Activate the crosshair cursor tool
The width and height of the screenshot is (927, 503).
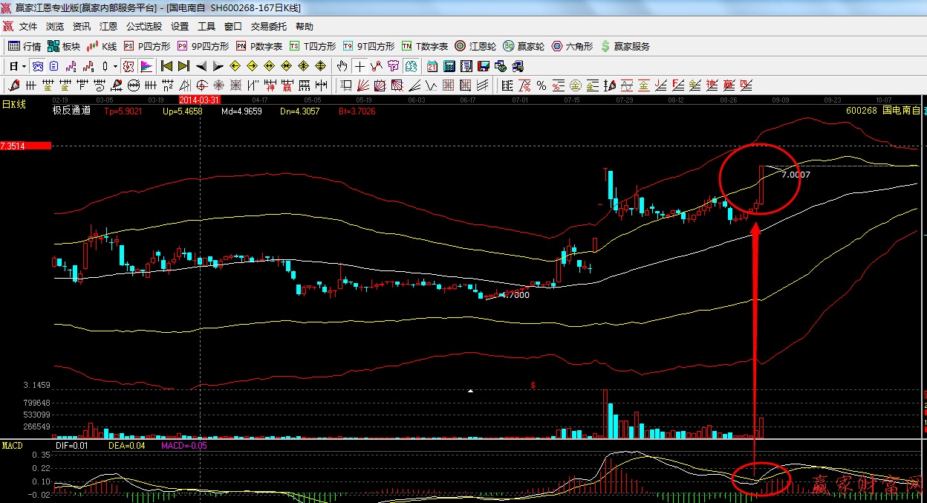coord(360,66)
